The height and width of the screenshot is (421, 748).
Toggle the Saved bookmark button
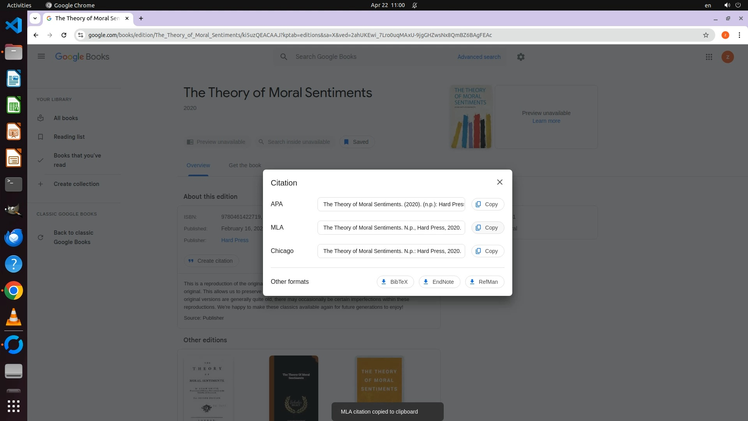click(x=356, y=142)
